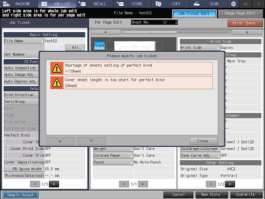Click the Sheet No. field
Screen dimensions: 265x199
pyautogui.click(x=154, y=23)
